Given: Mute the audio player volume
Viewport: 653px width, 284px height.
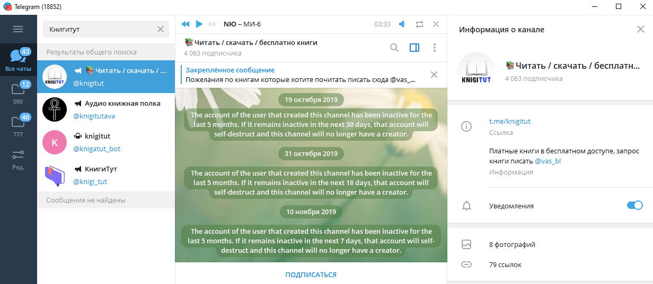Looking at the screenshot, I should (x=402, y=24).
